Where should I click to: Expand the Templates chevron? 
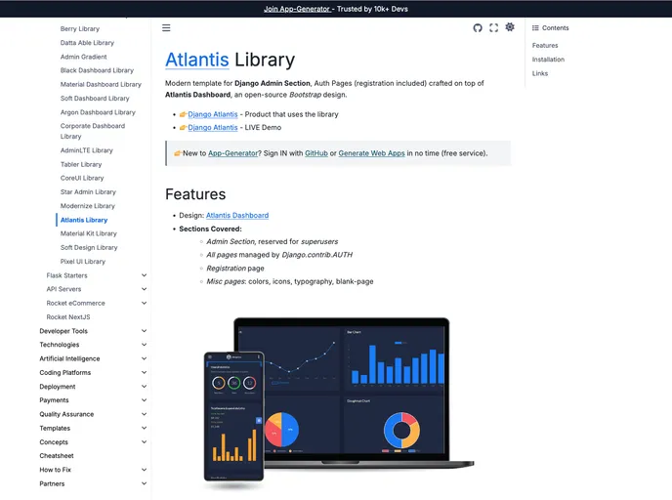(144, 428)
